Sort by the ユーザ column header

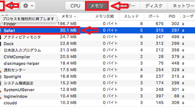(x=188, y=16)
